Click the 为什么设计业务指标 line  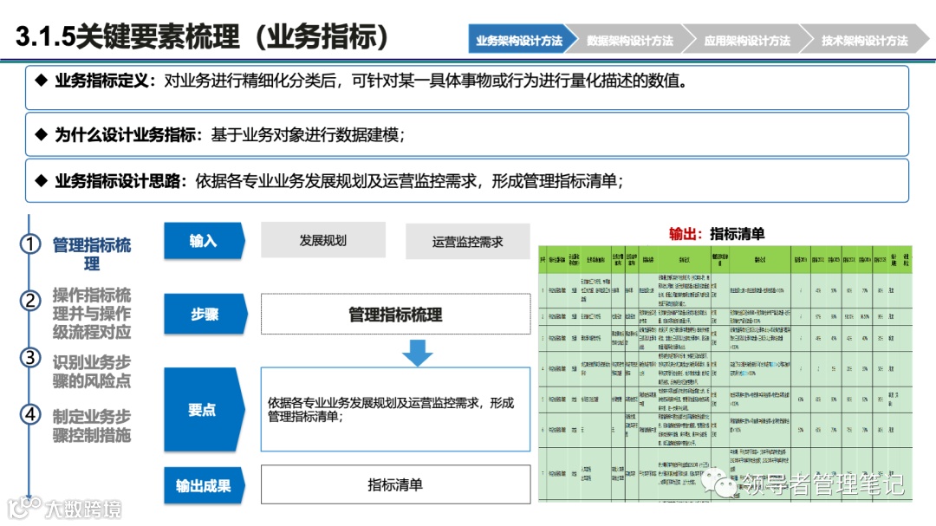[x=467, y=134]
